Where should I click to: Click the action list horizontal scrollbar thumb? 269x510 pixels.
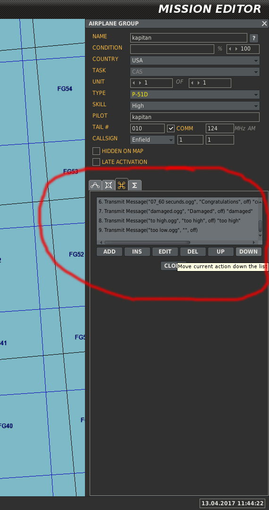point(147,243)
